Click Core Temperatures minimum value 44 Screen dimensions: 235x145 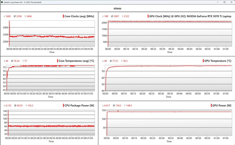(x=7, y=61)
